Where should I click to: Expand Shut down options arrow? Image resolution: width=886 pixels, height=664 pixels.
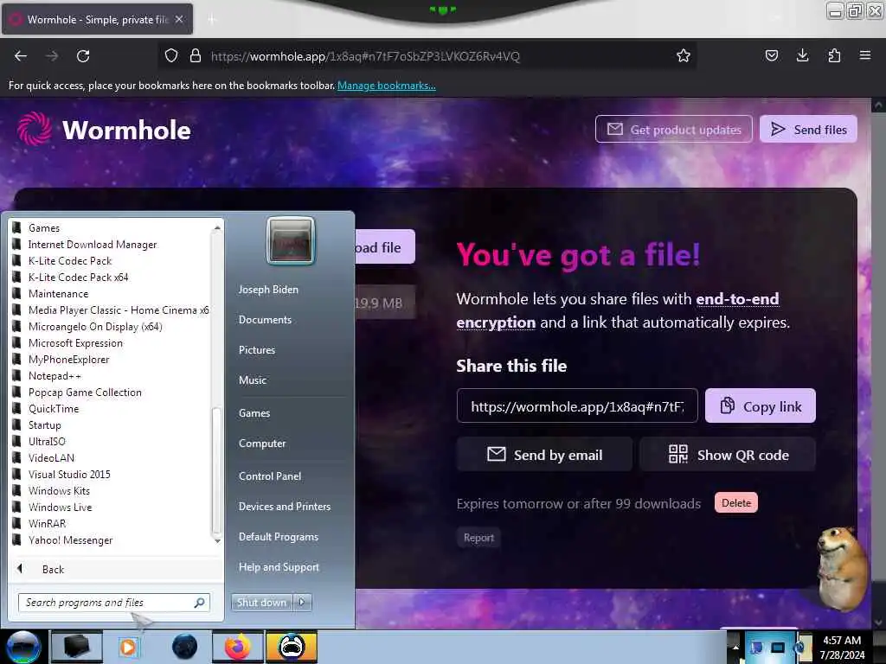[x=302, y=602]
